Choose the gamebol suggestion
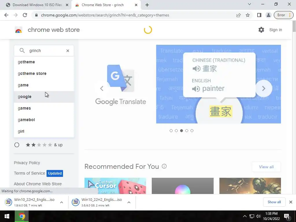The height and width of the screenshot is (222, 296). [x=44, y=120]
